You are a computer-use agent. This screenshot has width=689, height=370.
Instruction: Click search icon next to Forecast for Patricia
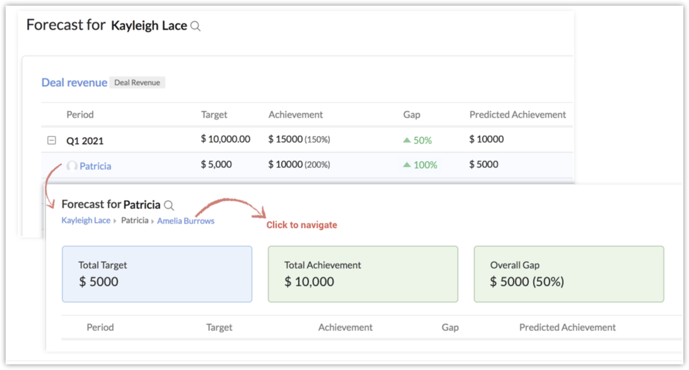click(x=168, y=205)
